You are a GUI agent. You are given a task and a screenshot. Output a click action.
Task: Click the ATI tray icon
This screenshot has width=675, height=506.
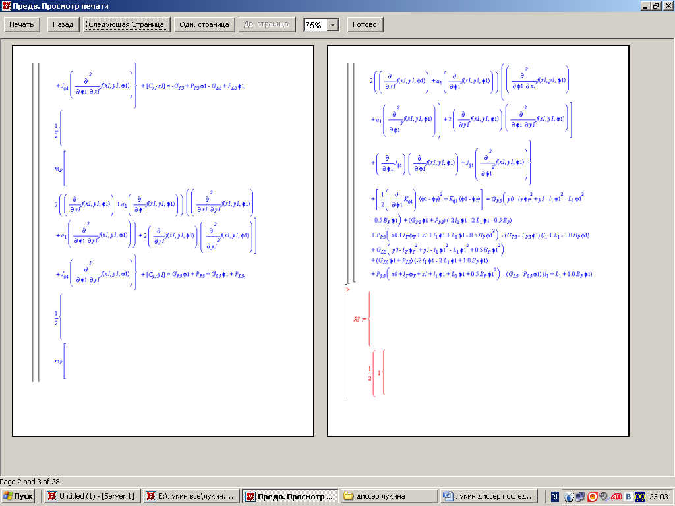616,496
